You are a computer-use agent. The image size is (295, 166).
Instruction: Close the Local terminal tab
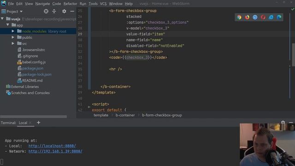(30, 123)
